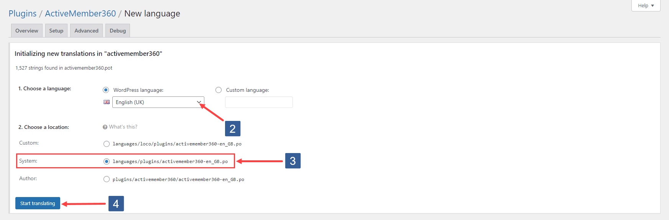Choose the Author location radio option
This screenshot has width=669, height=220.
tap(107, 179)
